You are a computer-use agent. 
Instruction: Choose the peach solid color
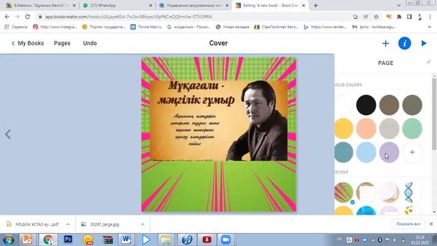click(366, 128)
